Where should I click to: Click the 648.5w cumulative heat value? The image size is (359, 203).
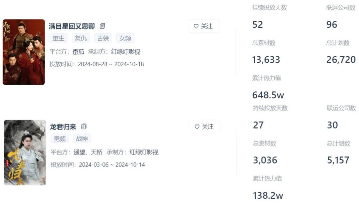point(268,95)
